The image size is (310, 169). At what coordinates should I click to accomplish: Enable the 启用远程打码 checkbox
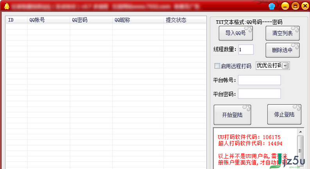pyautogui.click(x=217, y=66)
